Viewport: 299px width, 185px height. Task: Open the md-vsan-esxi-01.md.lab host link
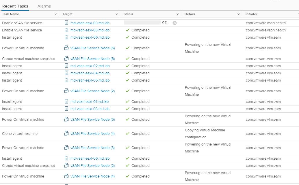tap(90, 102)
